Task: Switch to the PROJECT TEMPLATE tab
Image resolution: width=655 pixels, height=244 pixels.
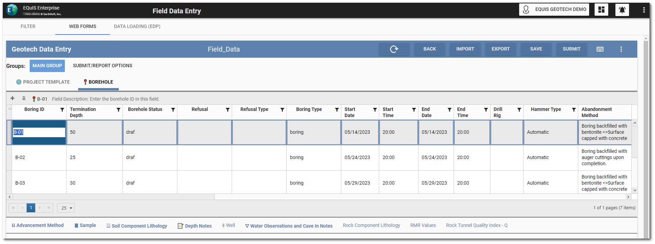Action: pyautogui.click(x=43, y=82)
